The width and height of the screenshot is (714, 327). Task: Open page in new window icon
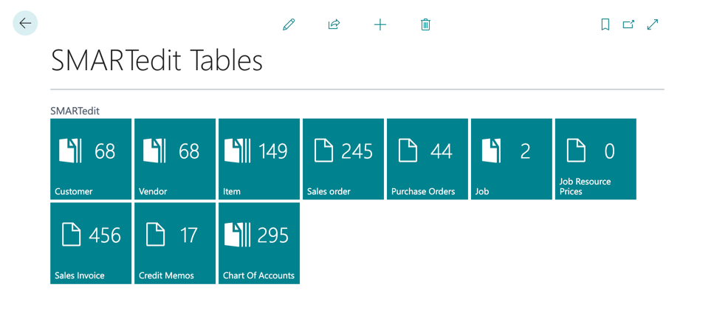click(628, 24)
